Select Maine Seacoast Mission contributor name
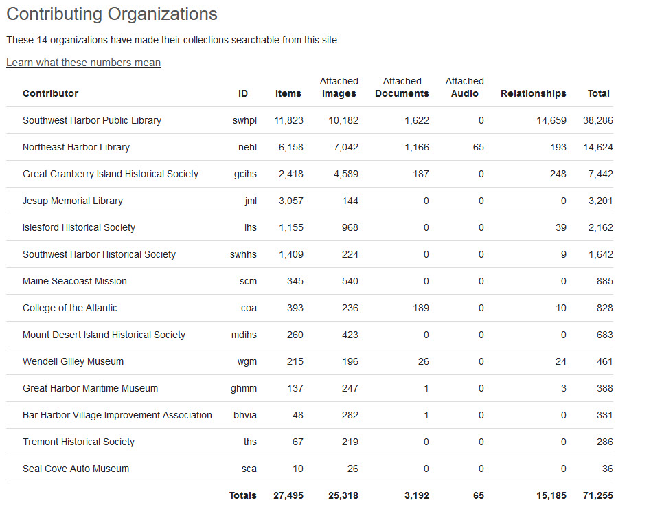 (75, 281)
